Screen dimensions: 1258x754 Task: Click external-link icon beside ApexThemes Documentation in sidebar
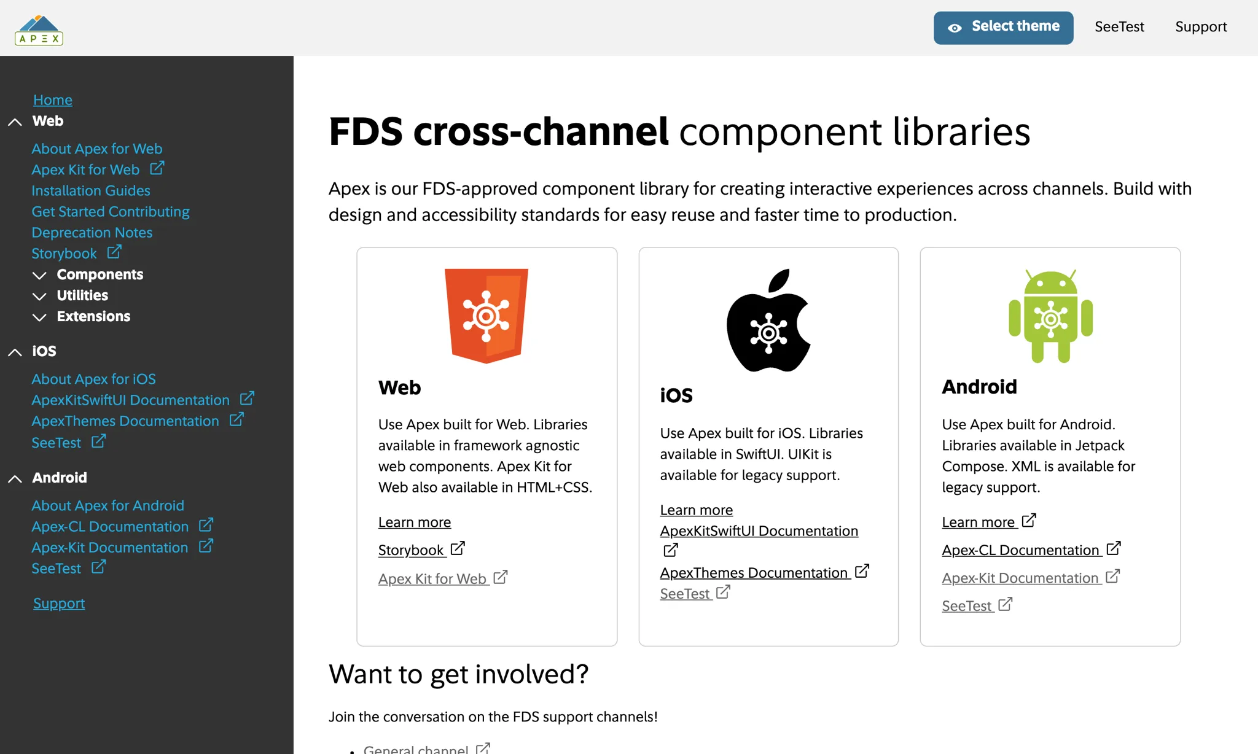(236, 419)
